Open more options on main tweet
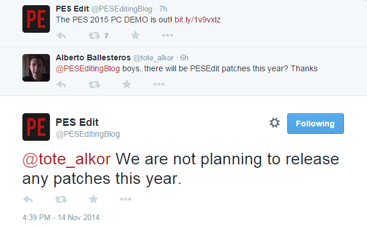This screenshot has height=227, width=367. 126,199
